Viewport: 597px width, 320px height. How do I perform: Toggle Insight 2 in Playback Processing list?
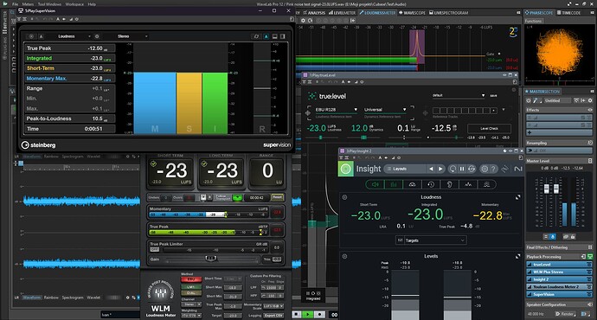pos(559,279)
